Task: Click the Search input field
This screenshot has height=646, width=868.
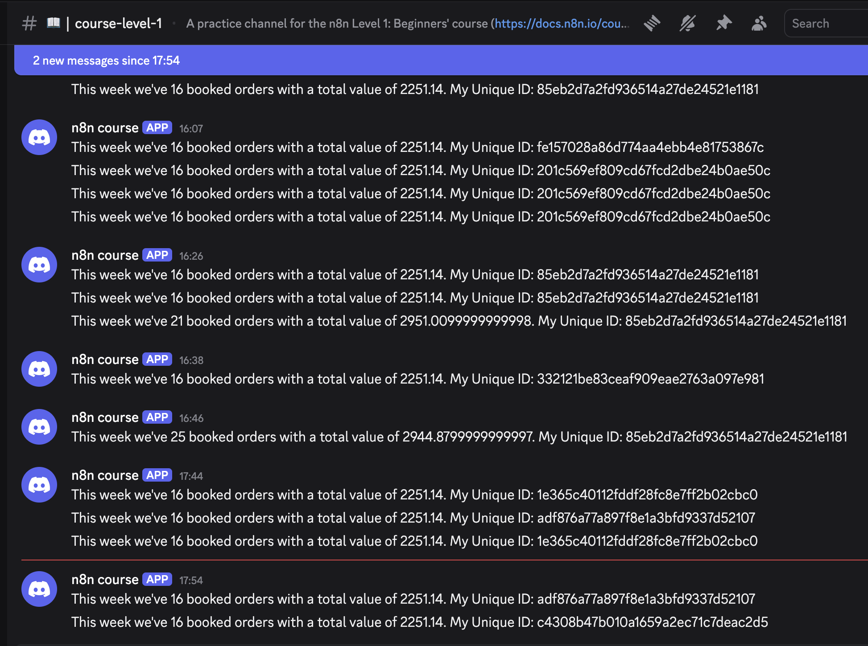Action: [826, 23]
